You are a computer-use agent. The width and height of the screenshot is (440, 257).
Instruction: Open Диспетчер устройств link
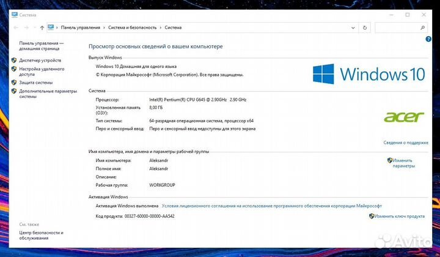[x=40, y=61]
